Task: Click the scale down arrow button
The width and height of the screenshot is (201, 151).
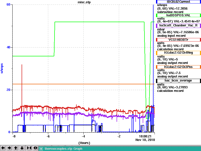Action: click(x=22, y=148)
